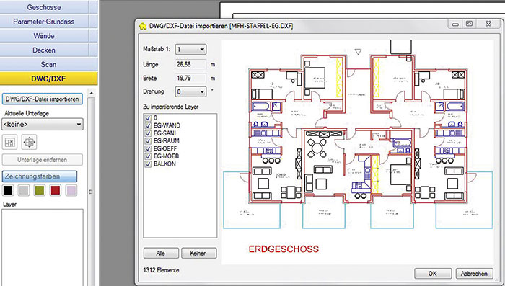Screen dimensions: 505x286
Task: Pick the olive green color swatch
Action: click(x=40, y=190)
